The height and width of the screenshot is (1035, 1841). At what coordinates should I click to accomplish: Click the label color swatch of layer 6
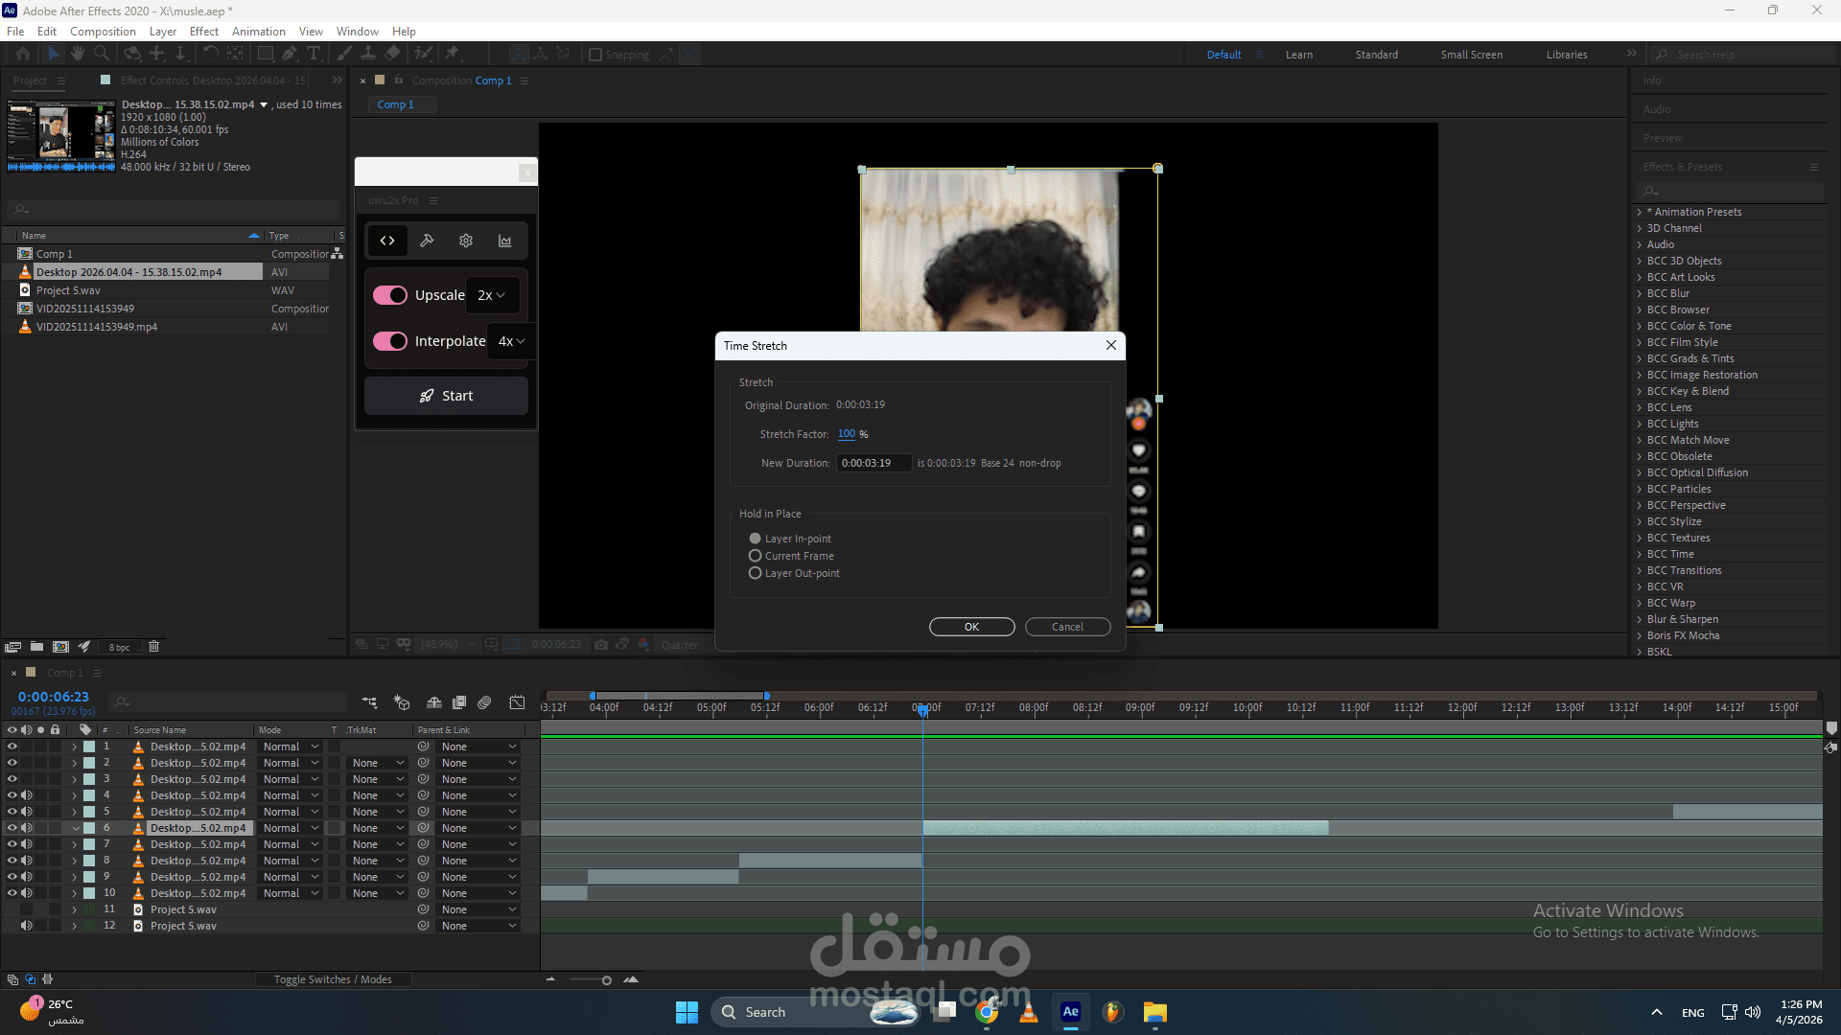coord(89,828)
